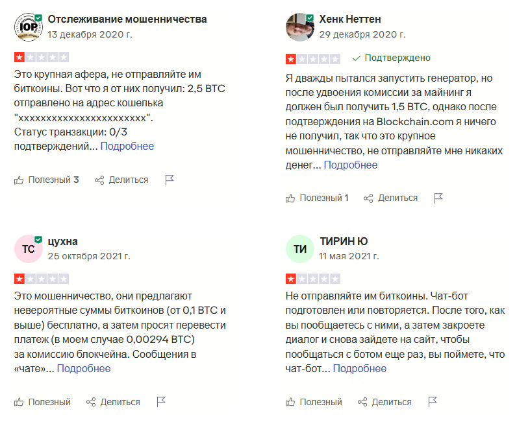Flag the ТИРИН Ю review
This screenshot has width=517, height=422.
click(433, 402)
